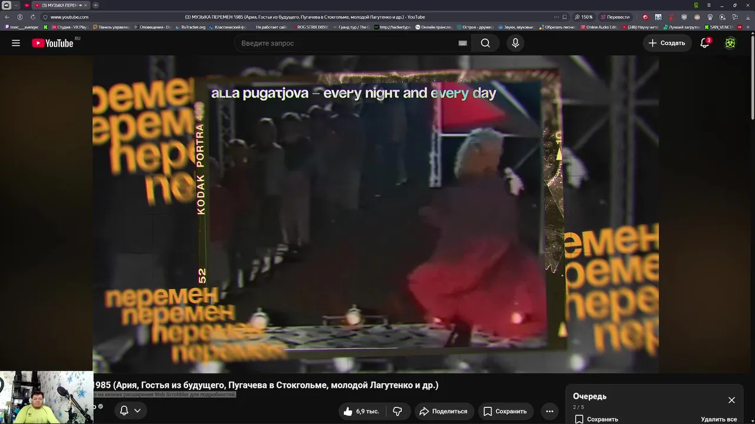Open a new browser tab
Image resolution: width=755 pixels, height=424 pixels.
(96, 5)
